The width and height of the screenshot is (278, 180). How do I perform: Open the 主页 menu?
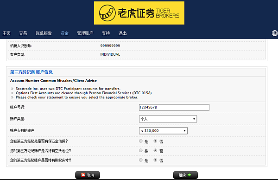pyautogui.click(x=6, y=33)
